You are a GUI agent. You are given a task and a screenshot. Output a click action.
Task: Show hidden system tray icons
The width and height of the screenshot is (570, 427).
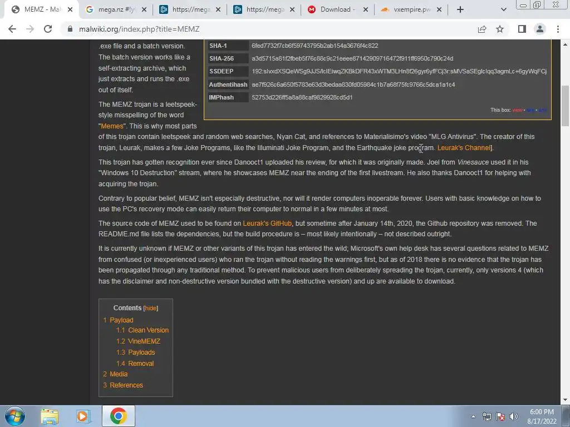tap(473, 416)
